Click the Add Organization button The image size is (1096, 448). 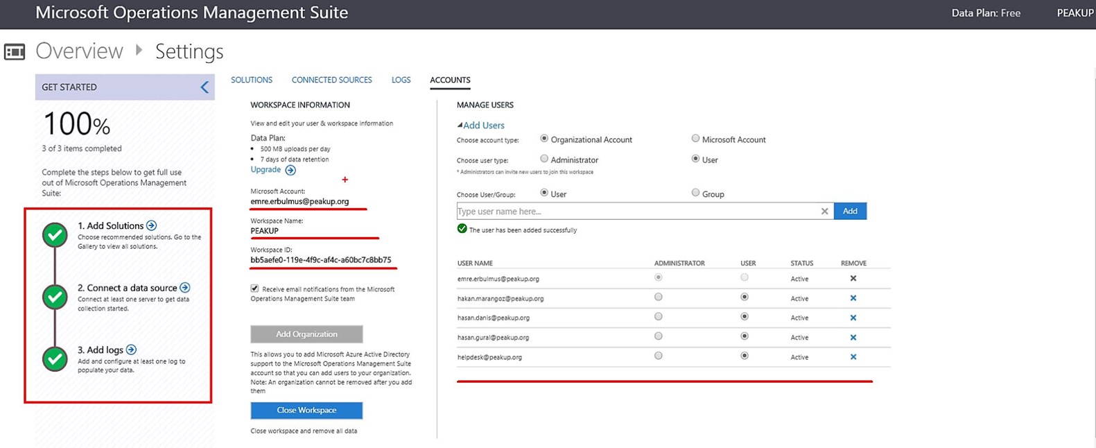click(306, 334)
